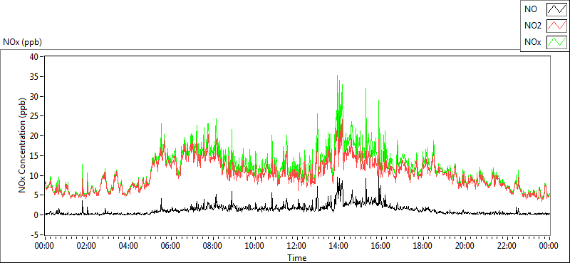570x263 pixels.
Task: Click the 06:00 time tick label
Action: (x=171, y=247)
